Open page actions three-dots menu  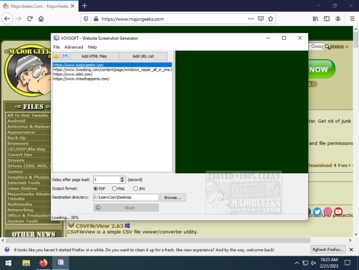pyautogui.click(x=251, y=19)
